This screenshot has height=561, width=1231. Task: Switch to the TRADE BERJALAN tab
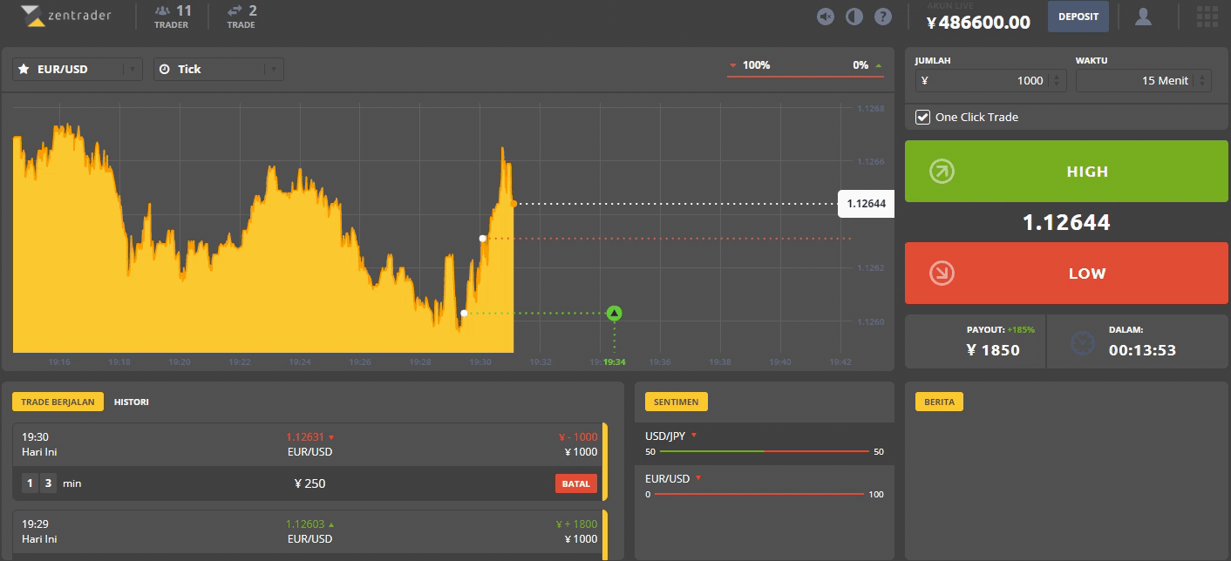[58, 402]
